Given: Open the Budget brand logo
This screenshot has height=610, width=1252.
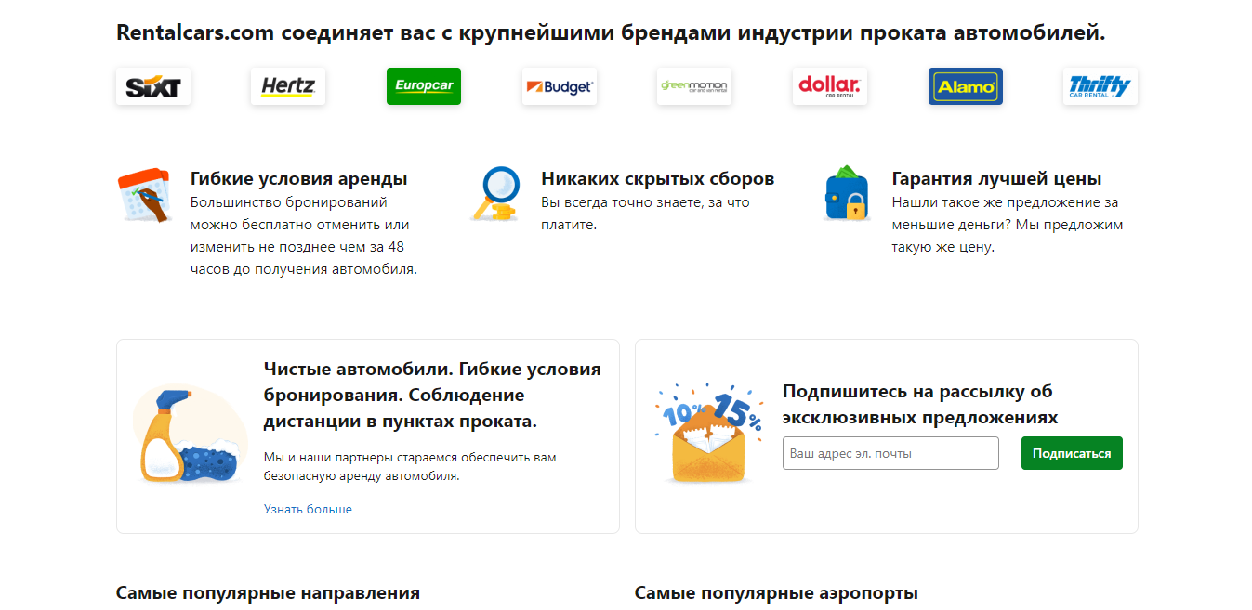Looking at the screenshot, I should [560, 86].
